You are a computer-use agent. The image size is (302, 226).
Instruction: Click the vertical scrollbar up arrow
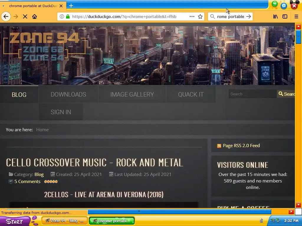pos(298,26)
